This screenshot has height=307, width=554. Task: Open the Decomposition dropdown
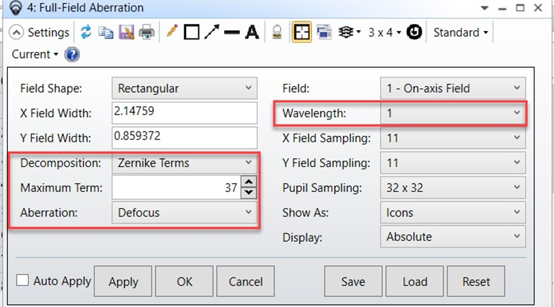[x=185, y=163]
